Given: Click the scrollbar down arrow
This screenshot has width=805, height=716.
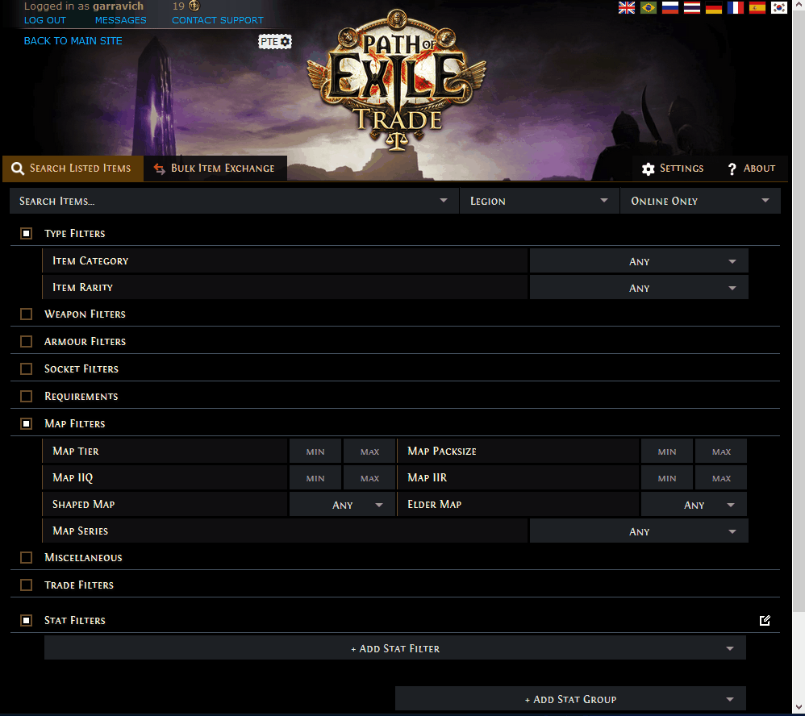Looking at the screenshot, I should [799, 708].
